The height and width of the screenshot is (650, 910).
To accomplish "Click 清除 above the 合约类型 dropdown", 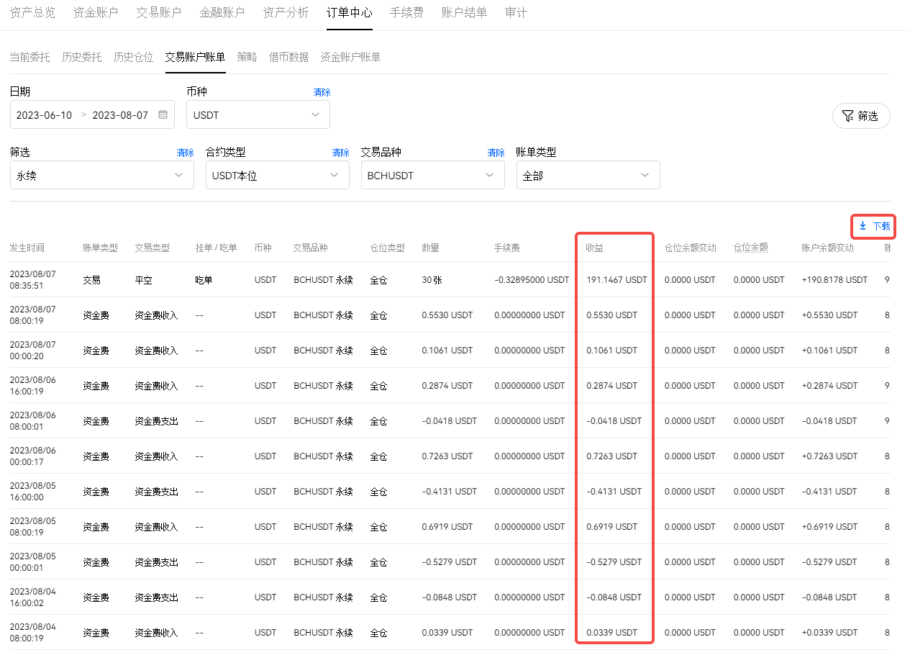I will point(340,153).
